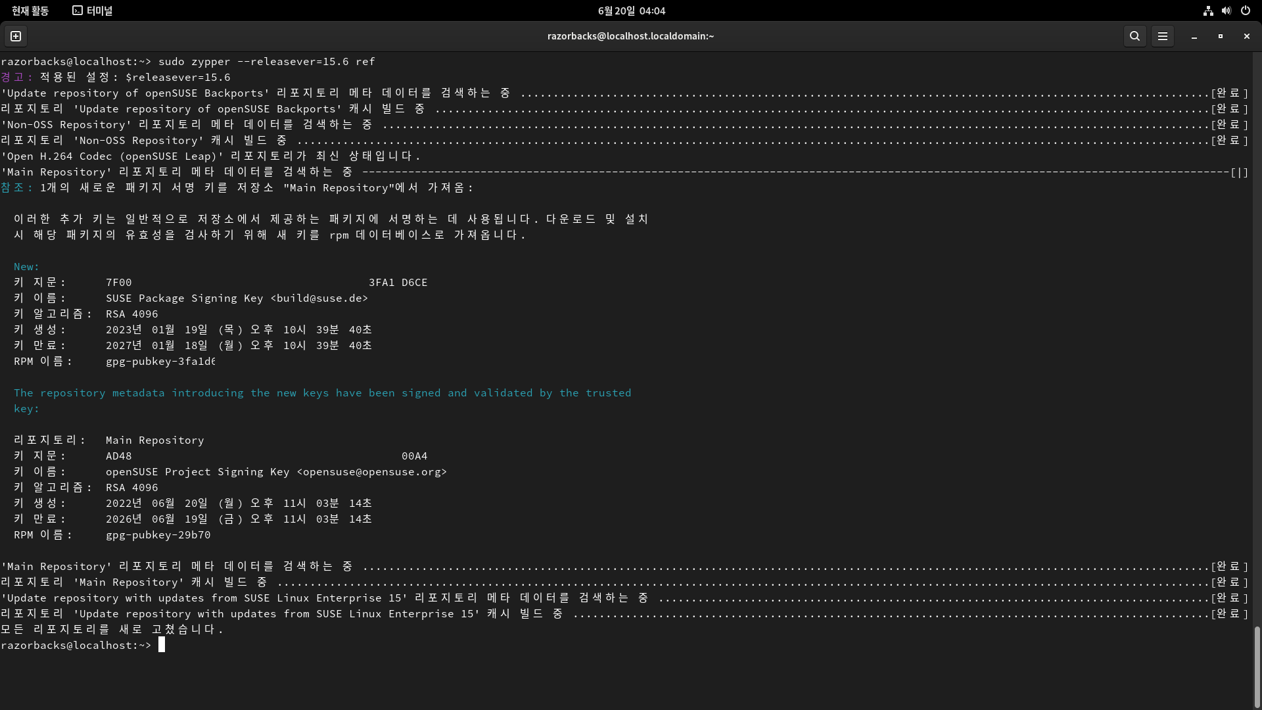Image resolution: width=1262 pixels, height=710 pixels.
Task: Click at the terminal prompt cursor
Action: (x=162, y=645)
